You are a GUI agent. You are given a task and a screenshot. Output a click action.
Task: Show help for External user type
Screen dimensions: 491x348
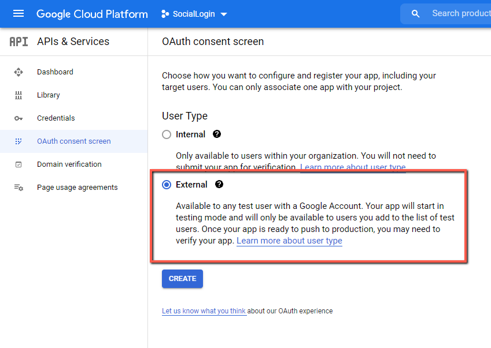coord(219,184)
